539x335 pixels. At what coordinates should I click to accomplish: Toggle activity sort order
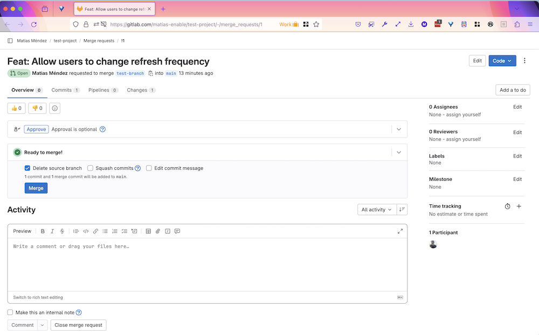pos(402,210)
